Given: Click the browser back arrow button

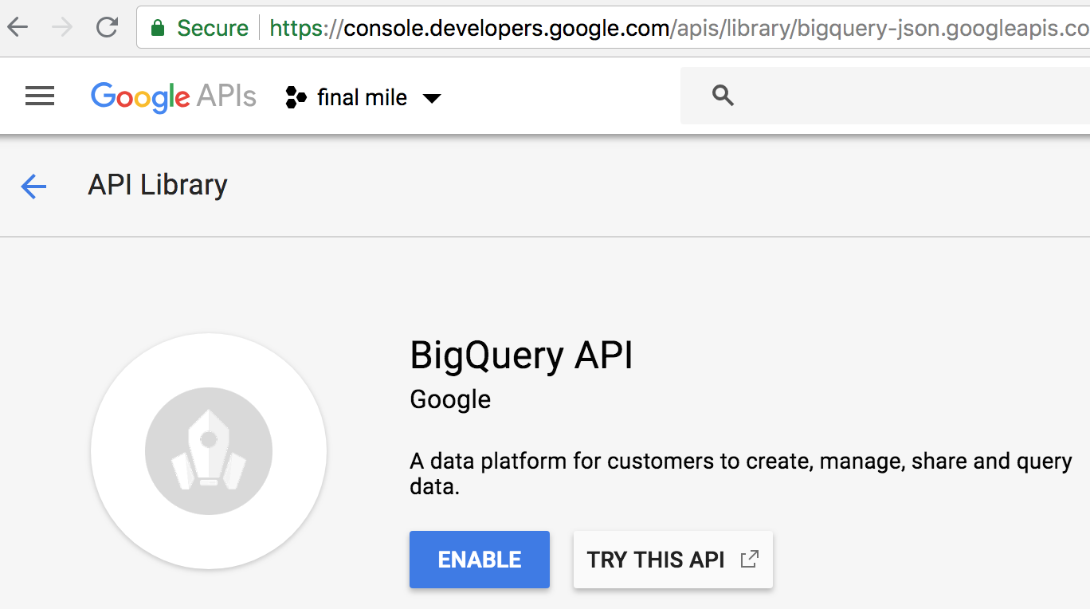Looking at the screenshot, I should [18, 28].
